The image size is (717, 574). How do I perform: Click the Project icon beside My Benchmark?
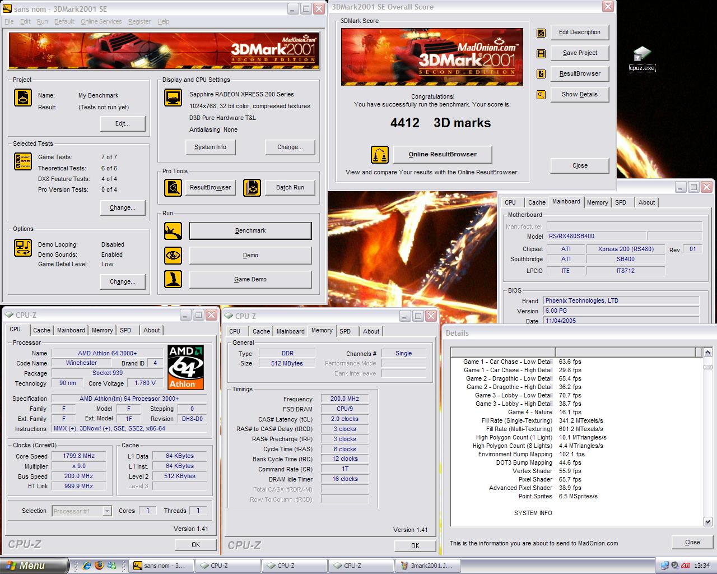[x=23, y=97]
